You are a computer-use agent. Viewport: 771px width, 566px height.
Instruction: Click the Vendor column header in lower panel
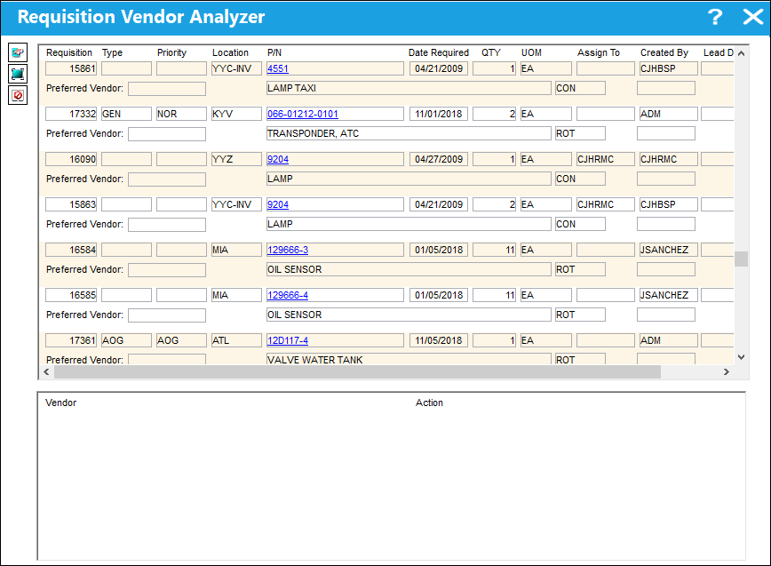(61, 403)
